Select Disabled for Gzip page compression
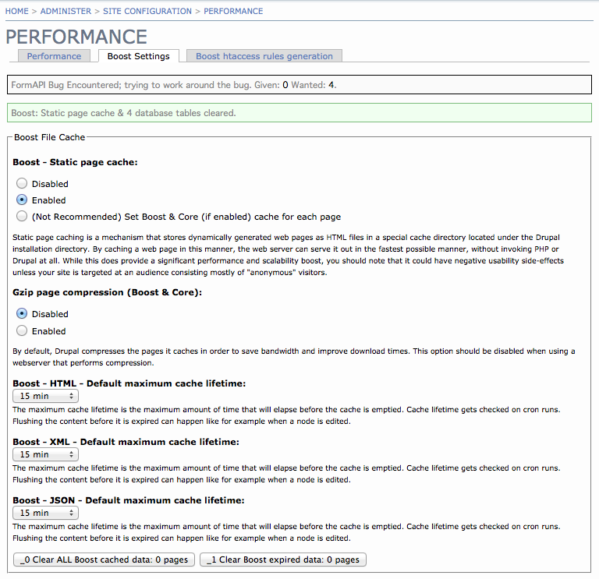 pyautogui.click(x=23, y=314)
